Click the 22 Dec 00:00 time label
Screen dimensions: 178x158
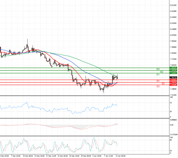pyautogui.click(x=63, y=156)
